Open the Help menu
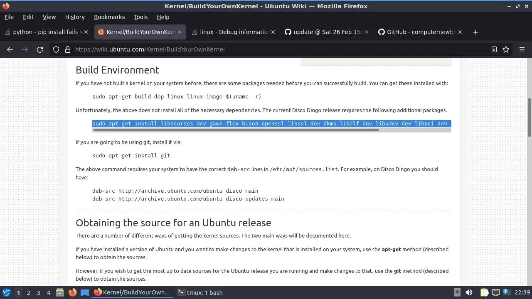Screen dimensions: 532x299 pos(163,17)
